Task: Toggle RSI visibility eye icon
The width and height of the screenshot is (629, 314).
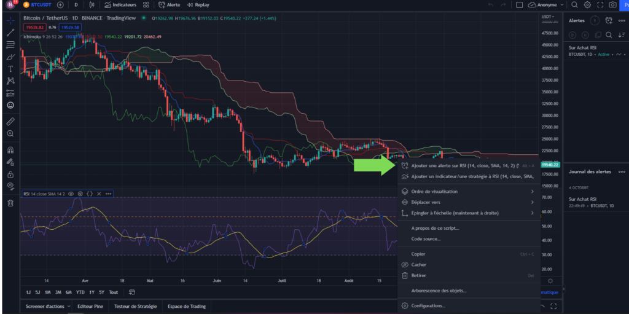Action: (71, 194)
